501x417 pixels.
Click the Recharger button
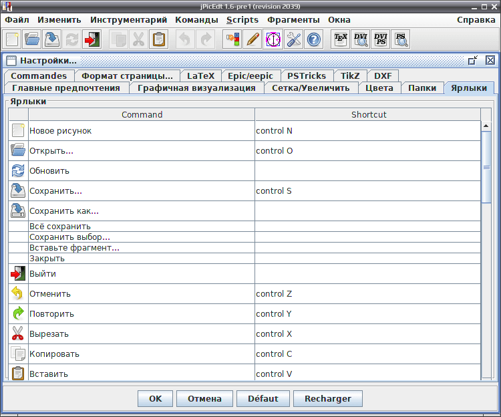328,398
